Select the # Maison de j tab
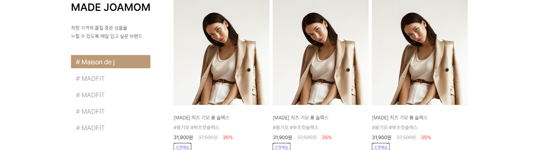Screen dimensions: 539x150 coord(111,62)
